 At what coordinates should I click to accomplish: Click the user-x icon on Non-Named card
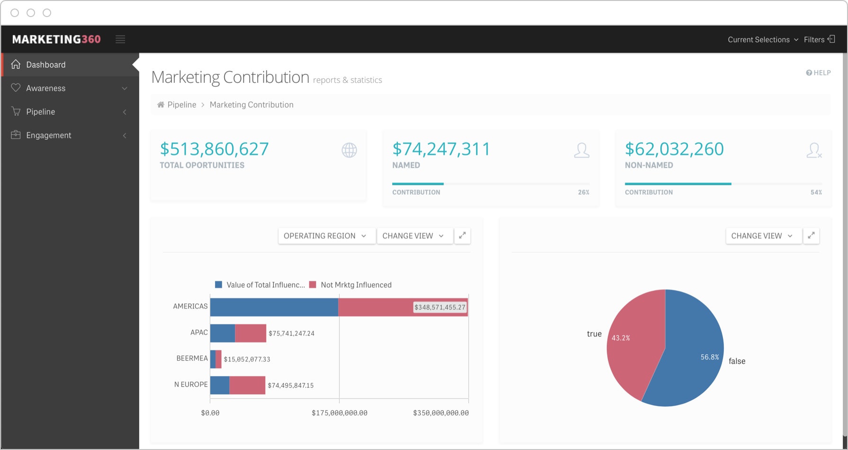click(814, 150)
